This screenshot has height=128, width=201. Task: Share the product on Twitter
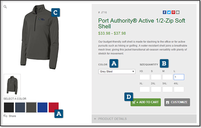[169, 12]
